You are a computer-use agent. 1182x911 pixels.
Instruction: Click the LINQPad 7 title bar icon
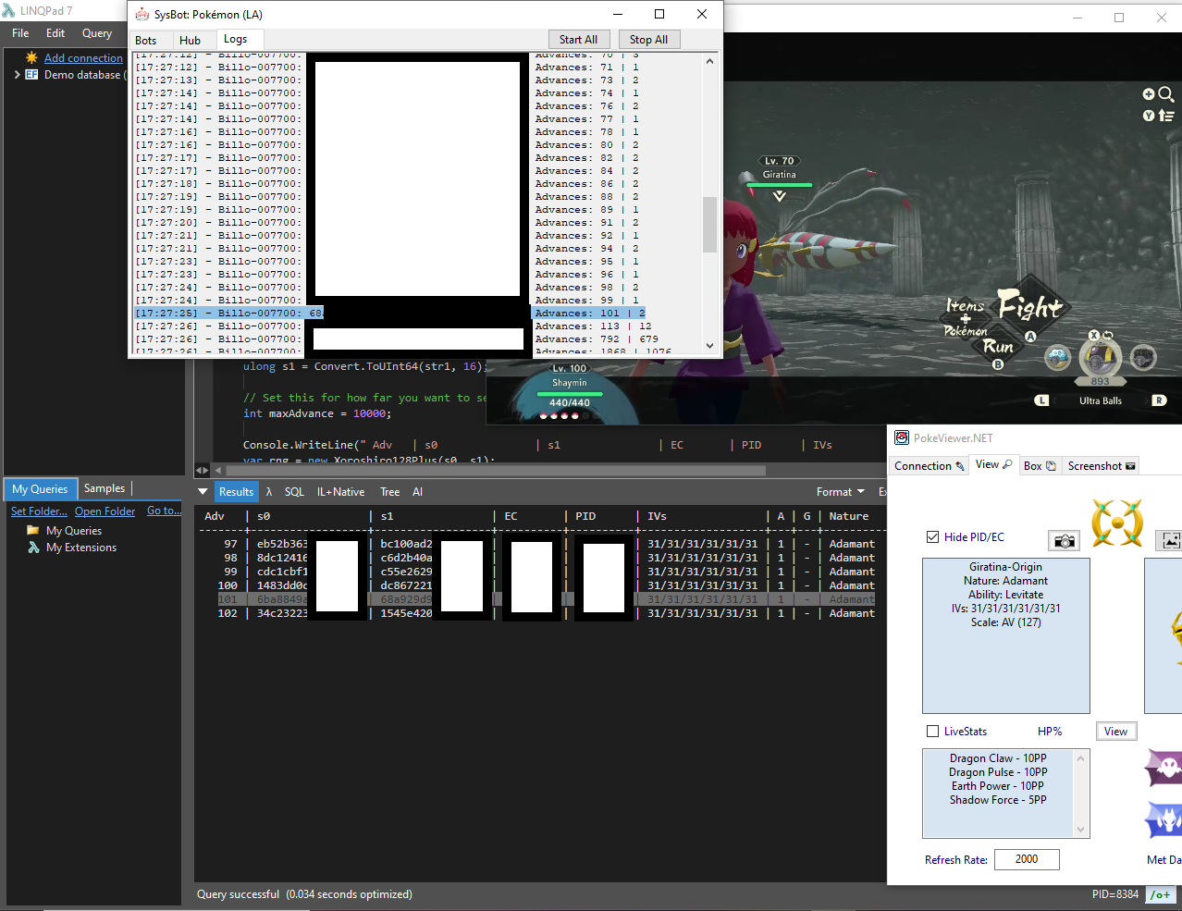(9, 10)
